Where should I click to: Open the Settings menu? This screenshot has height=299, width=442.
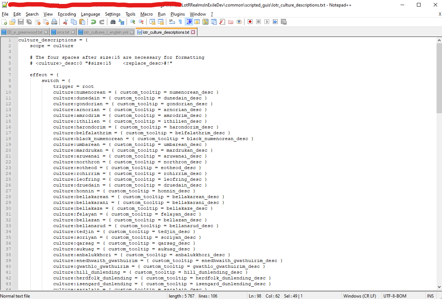point(113,14)
